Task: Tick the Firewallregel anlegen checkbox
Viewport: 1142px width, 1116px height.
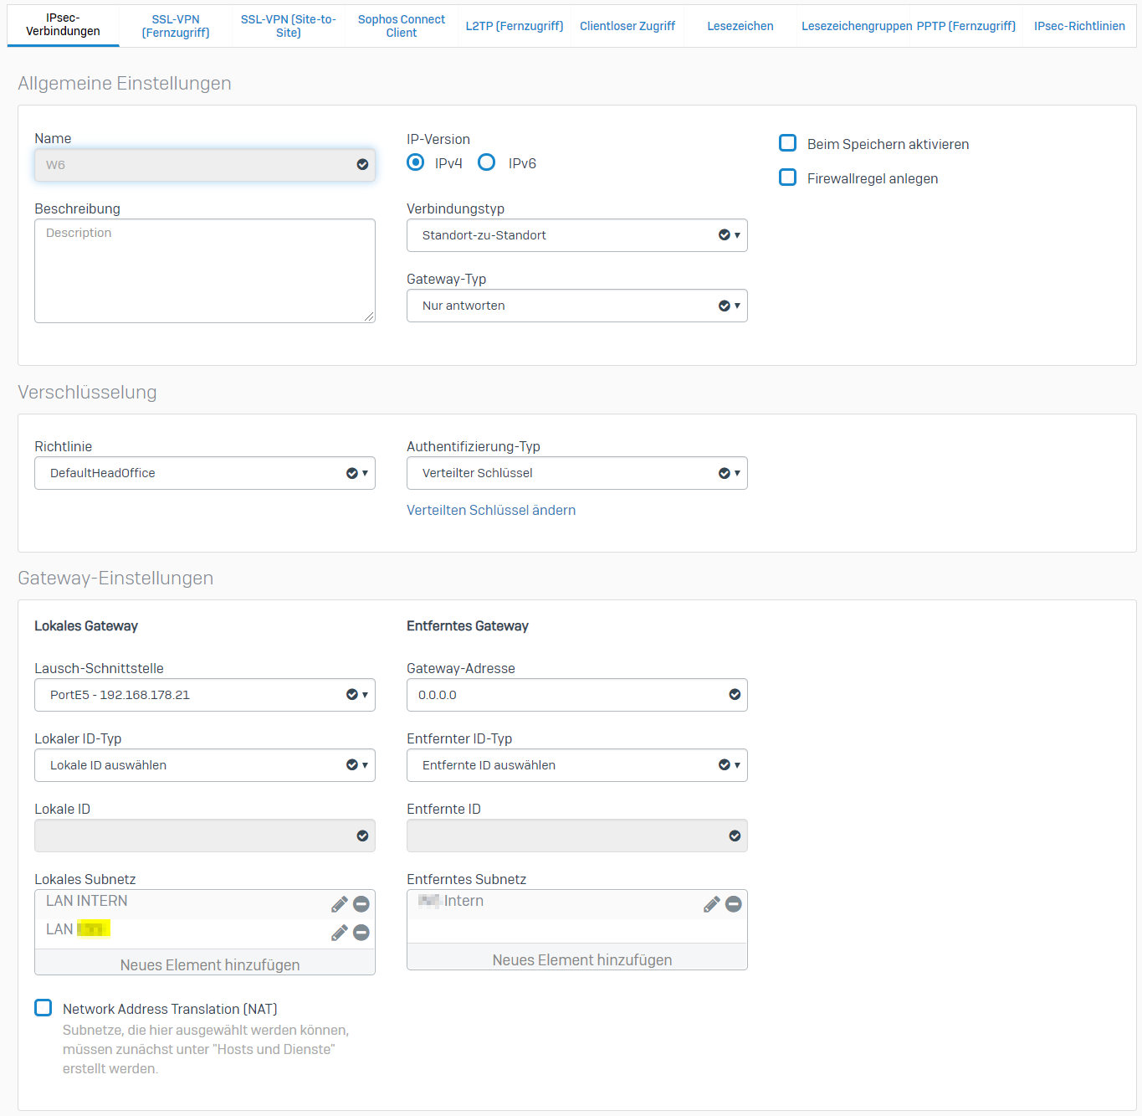Action: 787,177
